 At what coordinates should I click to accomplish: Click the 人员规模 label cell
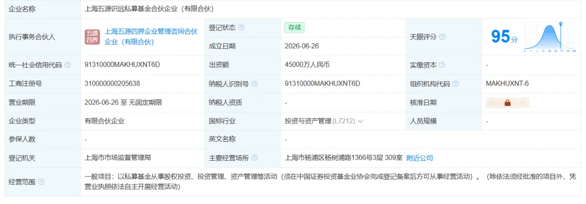coord(444,121)
